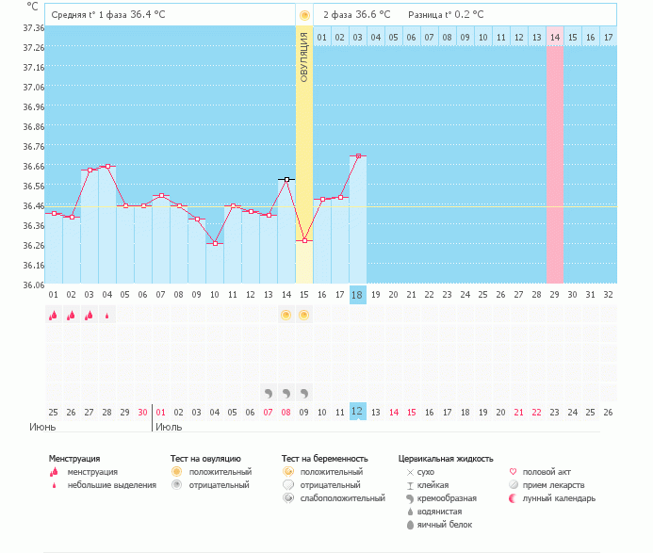Click second phase day 01 header cell
Image resolution: width=653 pixels, height=553 pixels.
coord(322,37)
